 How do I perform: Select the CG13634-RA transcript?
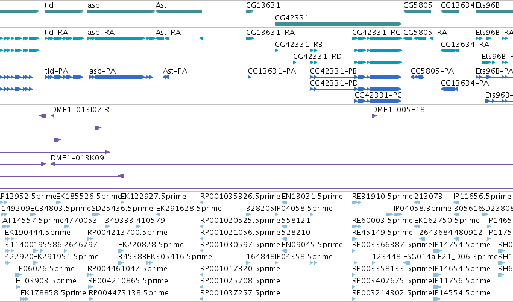click(450, 51)
